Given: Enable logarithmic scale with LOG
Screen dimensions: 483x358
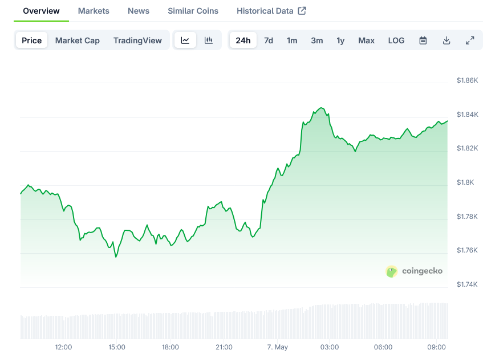Looking at the screenshot, I should point(396,40).
